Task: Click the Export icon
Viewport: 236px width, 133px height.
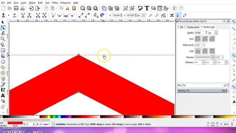Action: [x=37, y=8]
